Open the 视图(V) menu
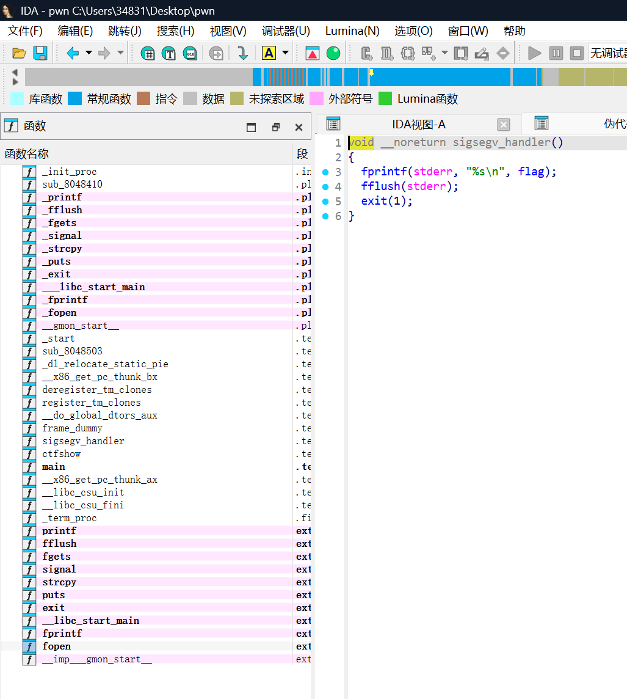Screen dimensions: 627x699 pyautogui.click(x=228, y=31)
